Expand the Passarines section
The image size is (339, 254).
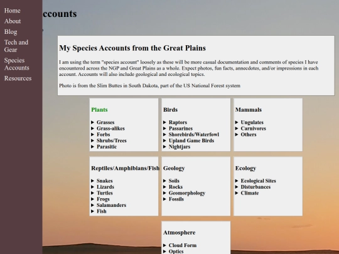pyautogui.click(x=178, y=129)
